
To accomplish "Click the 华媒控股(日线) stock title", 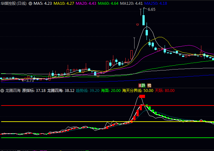I will coord(13,3).
